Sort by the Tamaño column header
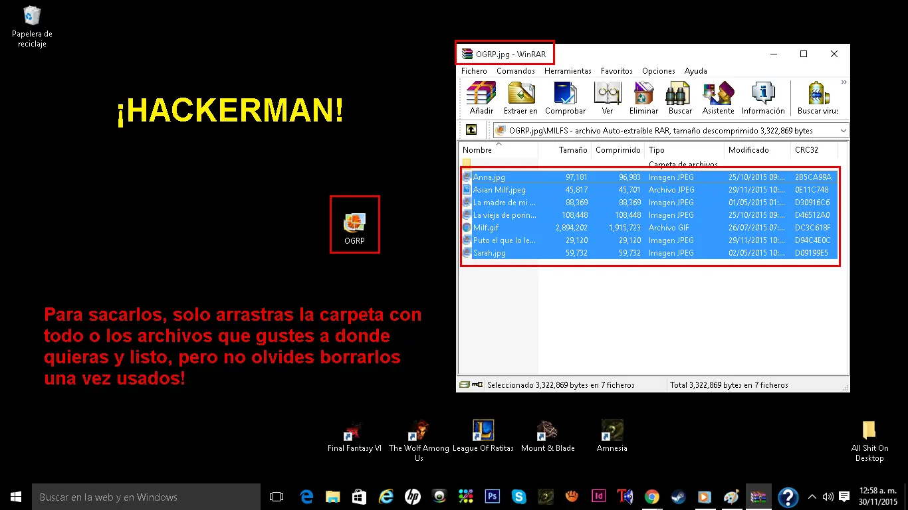 click(565, 150)
